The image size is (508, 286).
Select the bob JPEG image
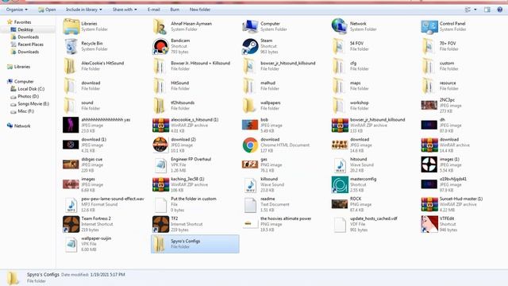point(262,126)
